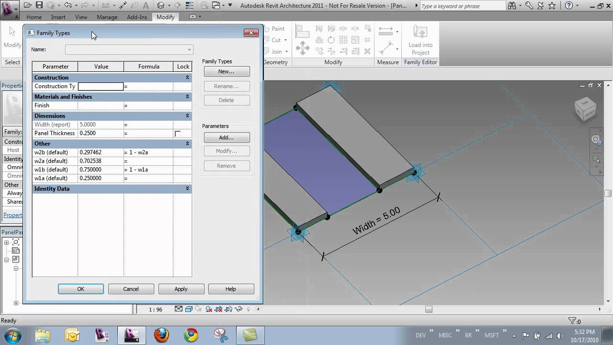
Task: Toggle crop region visibility in status bar
Action: tap(218, 309)
